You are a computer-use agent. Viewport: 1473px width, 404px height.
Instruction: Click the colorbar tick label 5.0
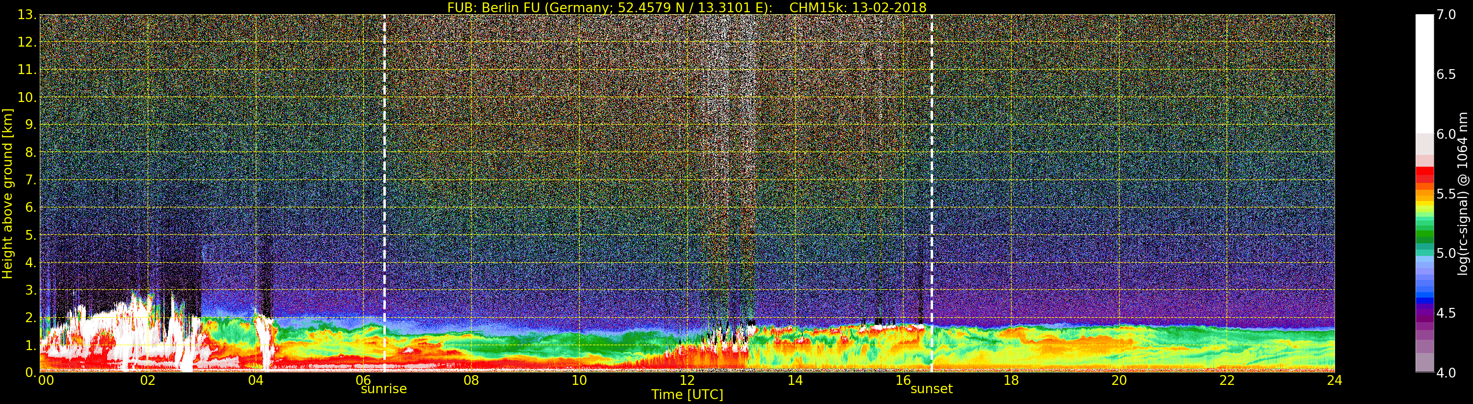[x=1446, y=253]
